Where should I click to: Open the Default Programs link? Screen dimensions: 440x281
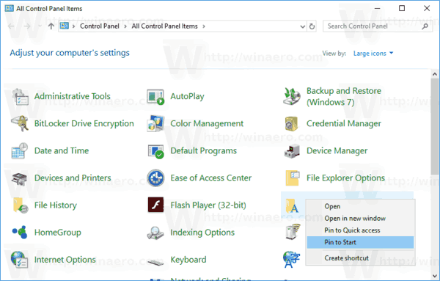pos(203,151)
